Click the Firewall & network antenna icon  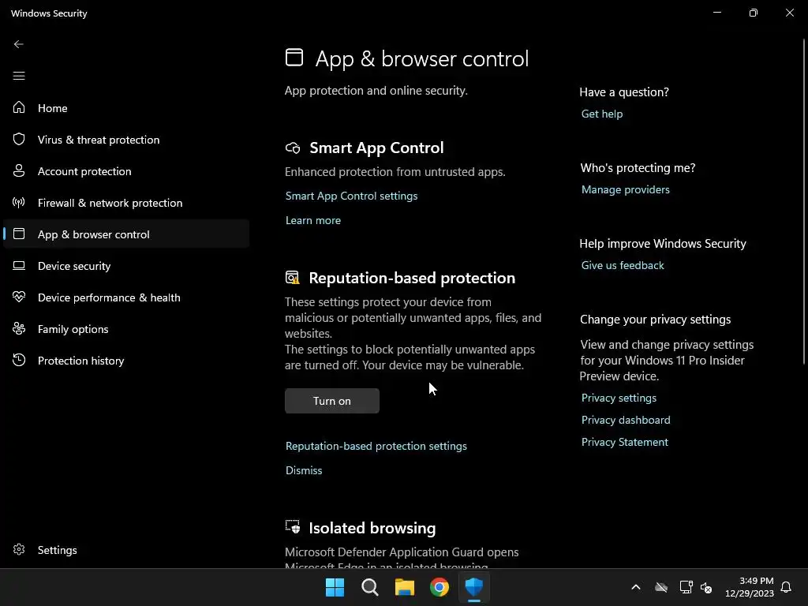coord(19,203)
